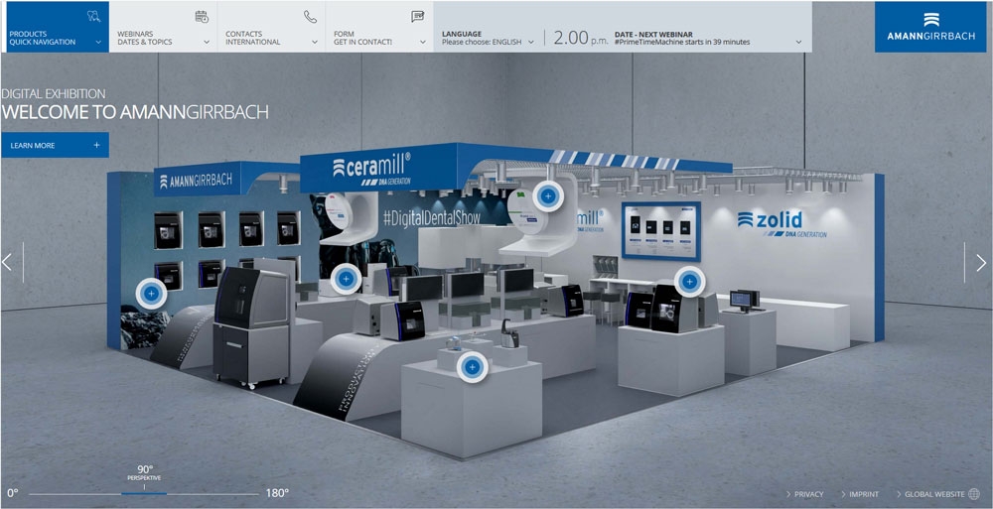Open Contacts International menu
The height and width of the screenshot is (509, 993).
[271, 27]
